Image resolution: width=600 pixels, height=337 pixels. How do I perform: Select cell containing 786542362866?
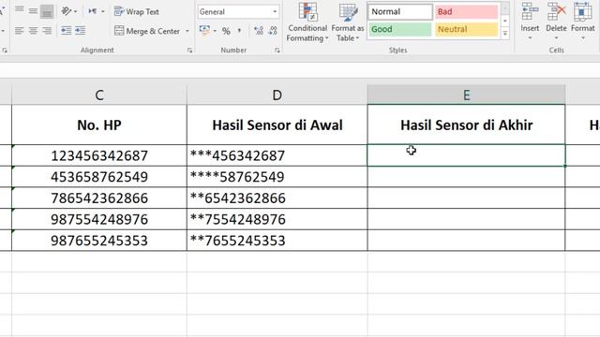coord(99,198)
